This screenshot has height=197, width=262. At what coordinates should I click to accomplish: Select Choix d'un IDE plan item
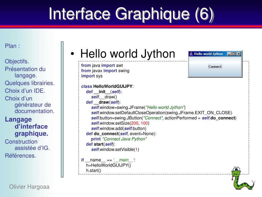point(25,91)
